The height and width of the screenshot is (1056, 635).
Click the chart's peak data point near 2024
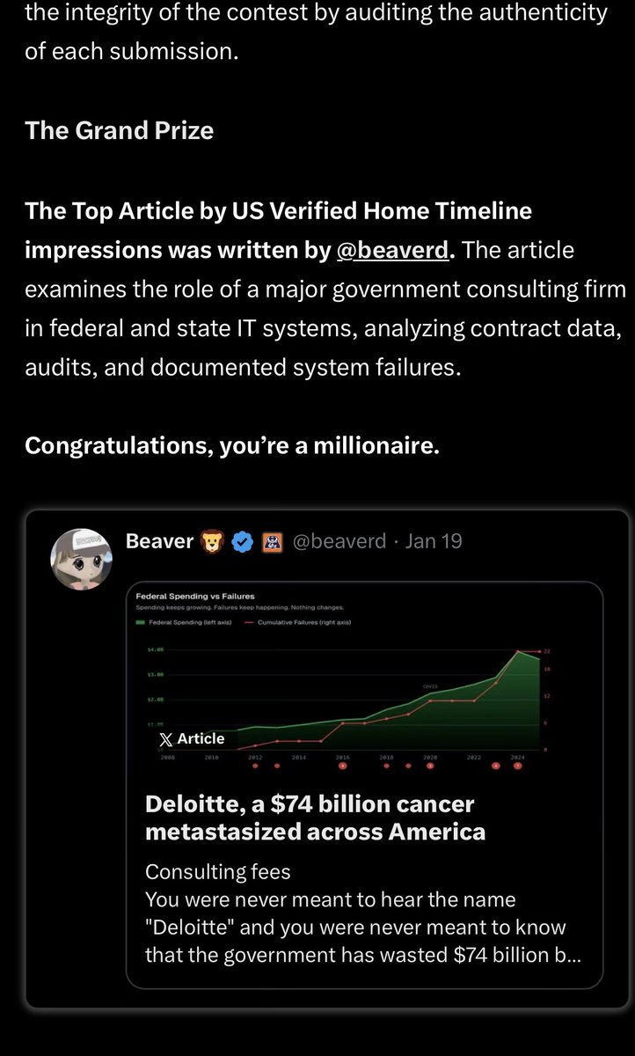click(x=518, y=651)
